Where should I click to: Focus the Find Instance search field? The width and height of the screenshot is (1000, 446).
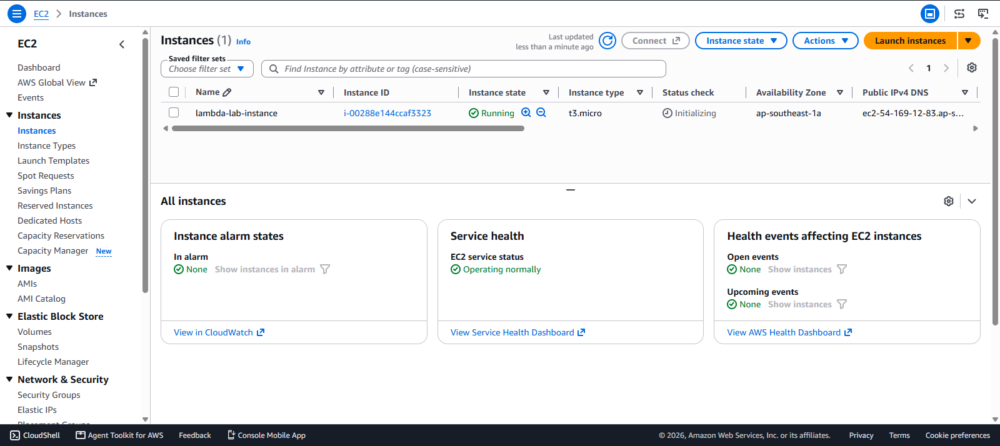coord(464,69)
